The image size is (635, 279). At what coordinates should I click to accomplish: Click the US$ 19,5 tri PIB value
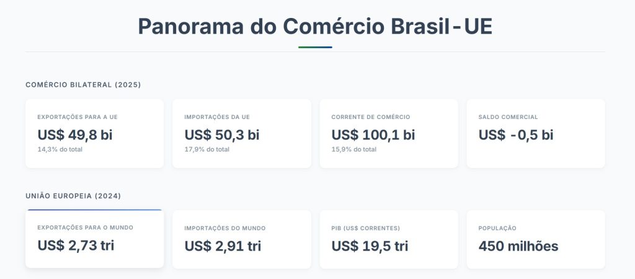point(370,246)
